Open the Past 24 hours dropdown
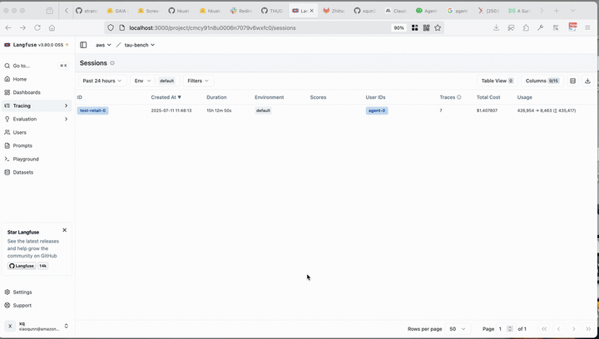Image resolution: width=599 pixels, height=339 pixels. [102, 81]
